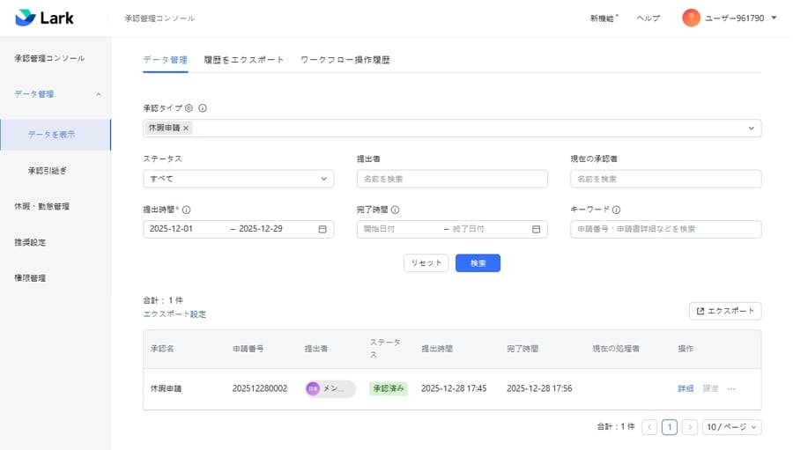Click the gear icon next to 承認タイプ
This screenshot has width=793, height=450.
point(189,108)
